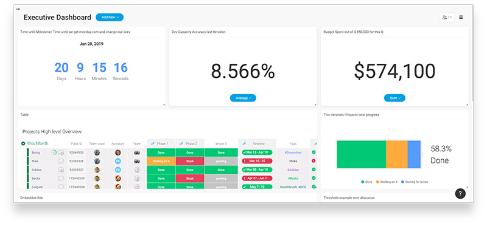The image size is (487, 226).
Task: Open the conversation bubble for Colgate
Action: 61,187
